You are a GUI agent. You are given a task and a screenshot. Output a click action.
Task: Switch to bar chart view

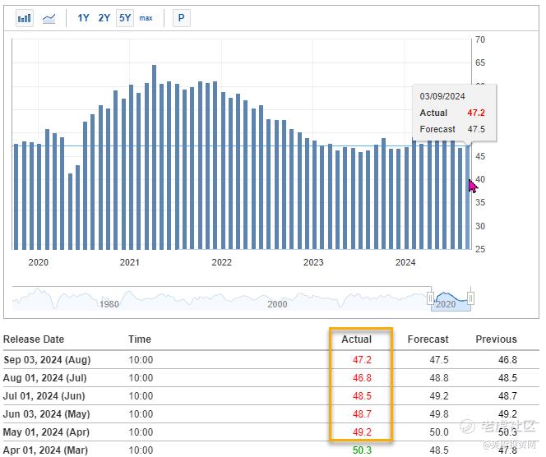pos(25,18)
